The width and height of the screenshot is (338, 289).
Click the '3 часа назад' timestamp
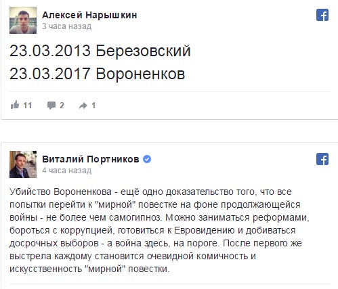[x=66, y=26]
